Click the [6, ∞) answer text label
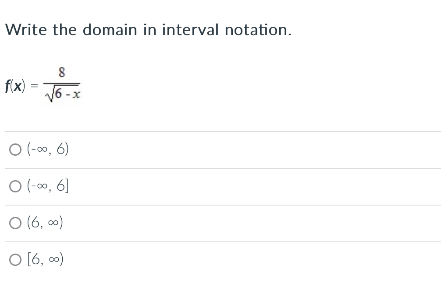The image size is (441, 286). [x=45, y=259]
